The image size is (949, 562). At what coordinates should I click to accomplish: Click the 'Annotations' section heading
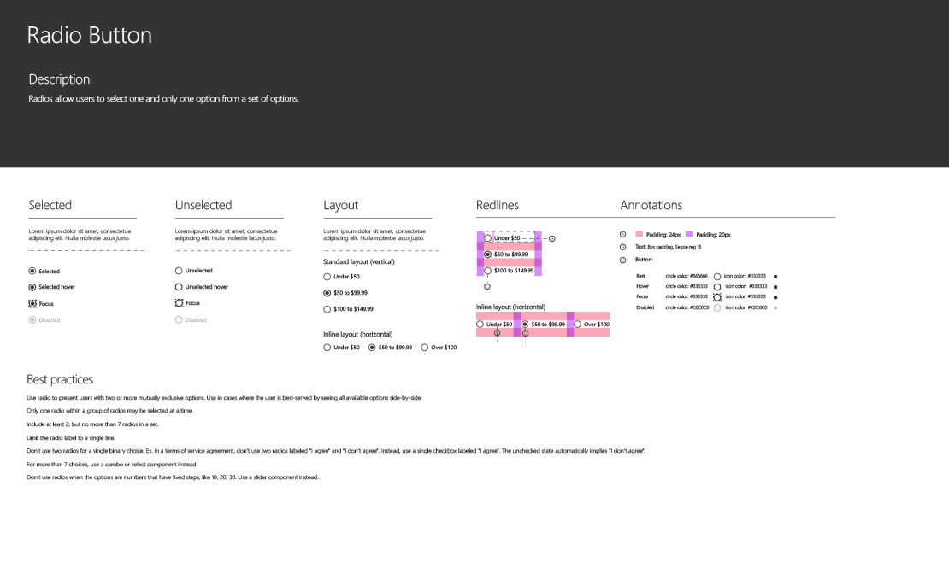pos(651,205)
